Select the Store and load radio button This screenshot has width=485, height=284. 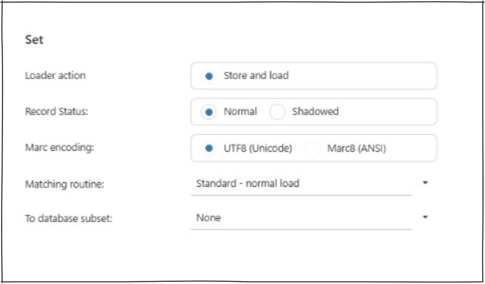[209, 76]
